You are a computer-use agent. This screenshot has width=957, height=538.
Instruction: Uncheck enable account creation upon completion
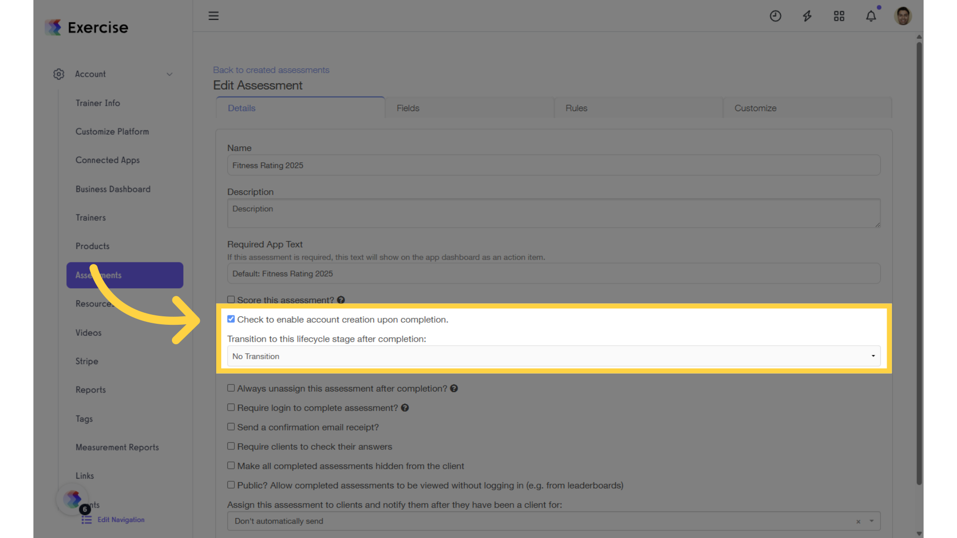pos(231,319)
